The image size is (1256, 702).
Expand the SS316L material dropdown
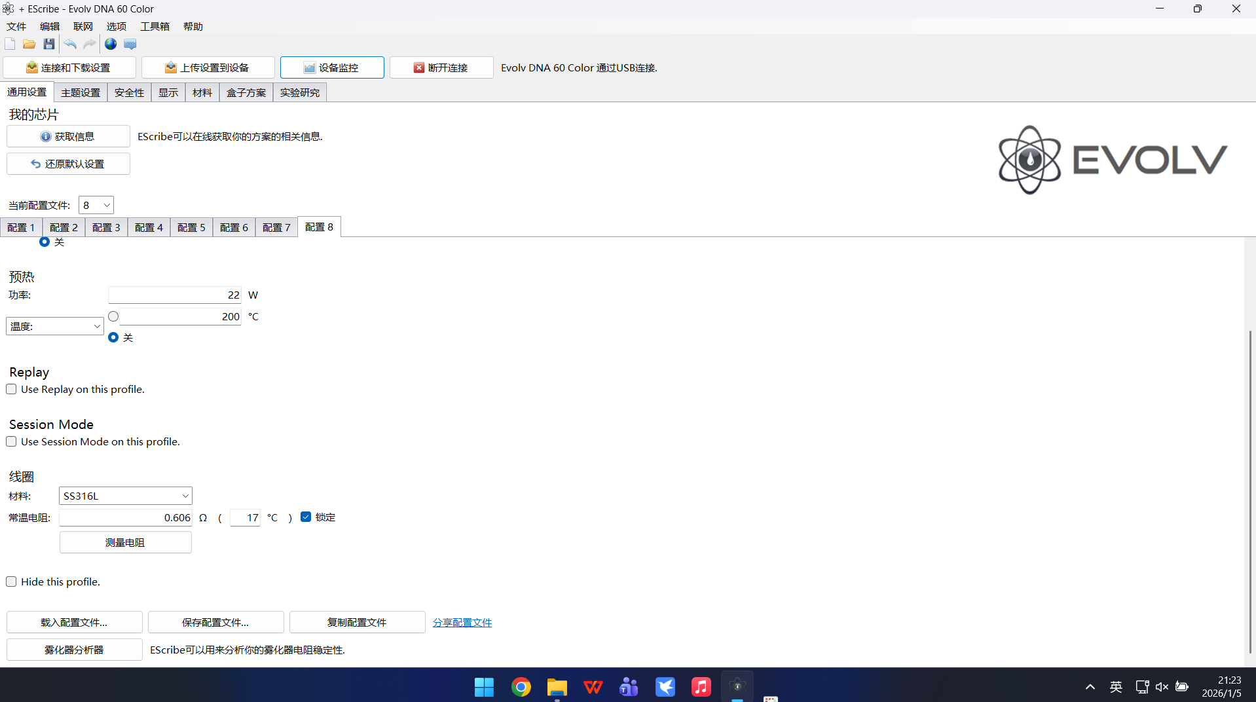pyautogui.click(x=125, y=496)
